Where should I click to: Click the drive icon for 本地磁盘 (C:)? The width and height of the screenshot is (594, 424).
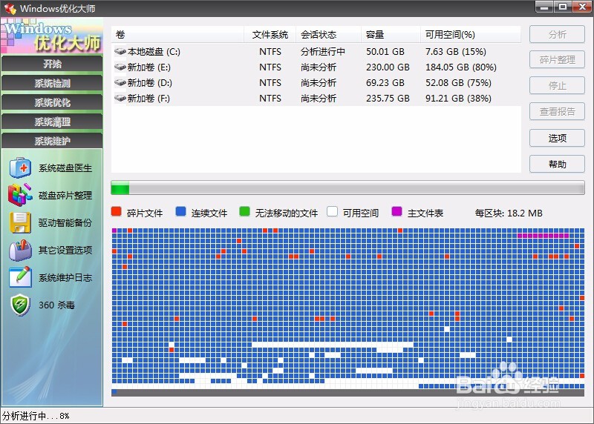(120, 51)
